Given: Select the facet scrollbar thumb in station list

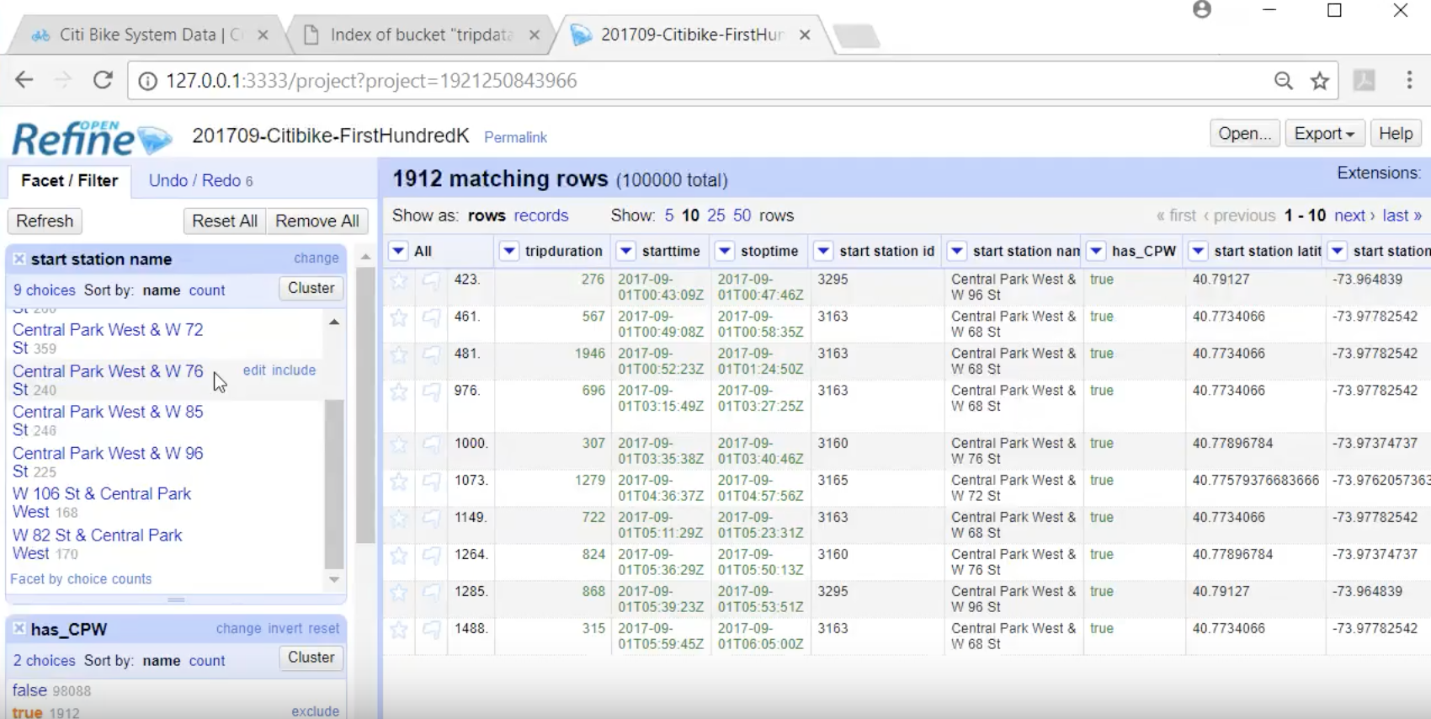Looking at the screenshot, I should pyautogui.click(x=334, y=484).
